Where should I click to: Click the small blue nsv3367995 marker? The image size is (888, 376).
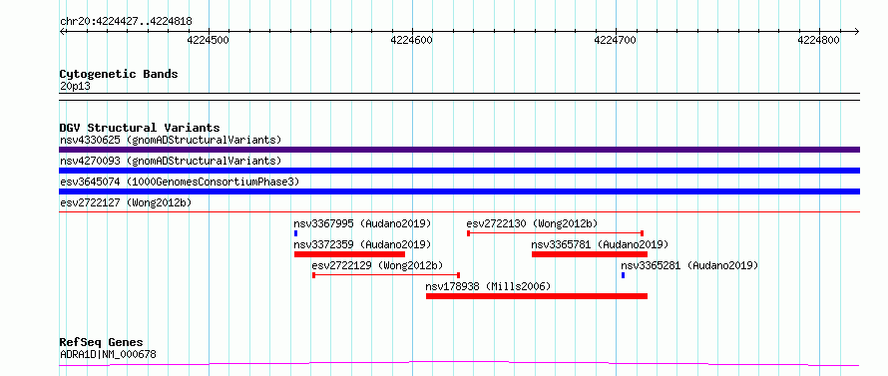click(x=295, y=233)
